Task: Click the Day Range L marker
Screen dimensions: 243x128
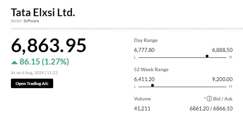Action: pyautogui.click(x=135, y=57)
